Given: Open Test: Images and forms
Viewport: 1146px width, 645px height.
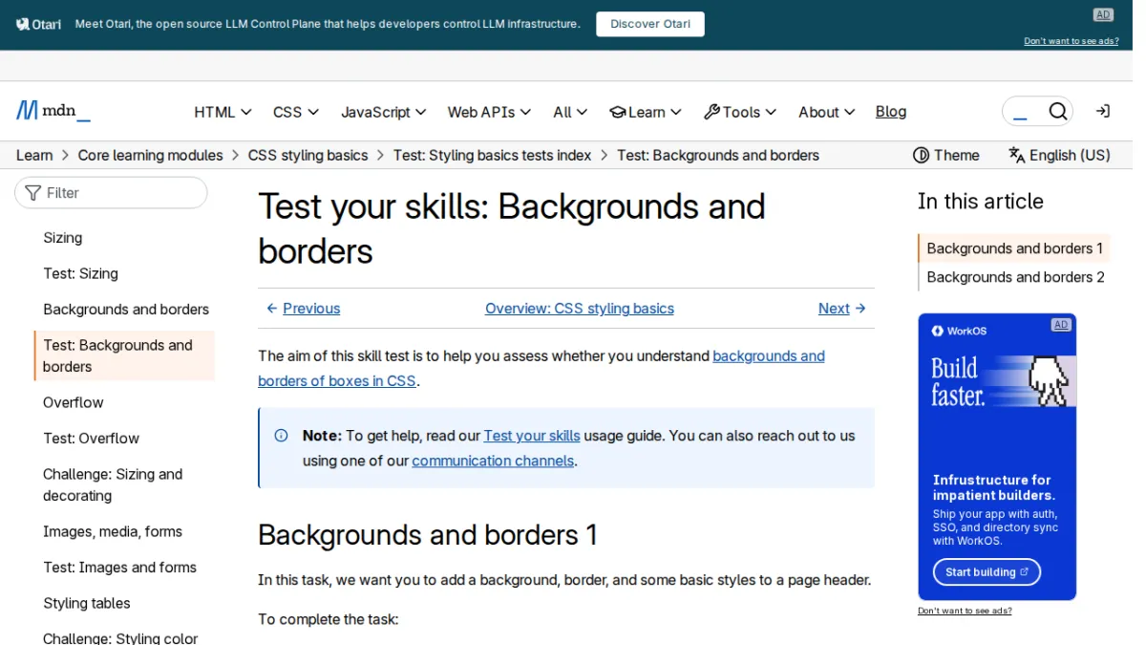Looking at the screenshot, I should pyautogui.click(x=119, y=568).
